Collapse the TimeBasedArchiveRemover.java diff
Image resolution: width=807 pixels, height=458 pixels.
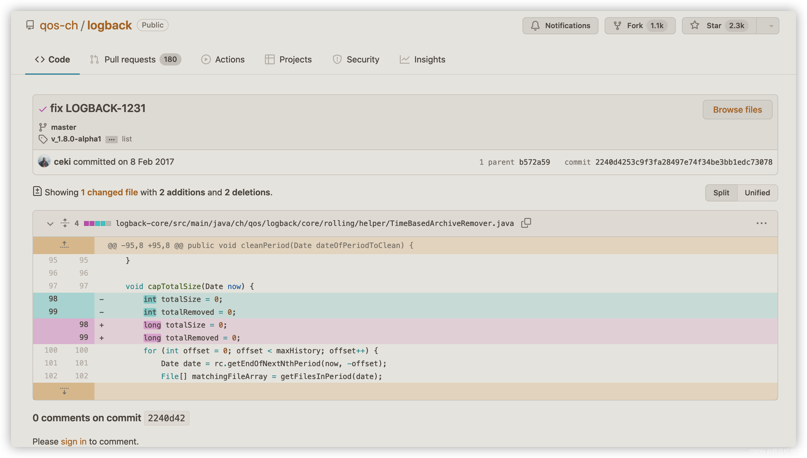(x=50, y=223)
